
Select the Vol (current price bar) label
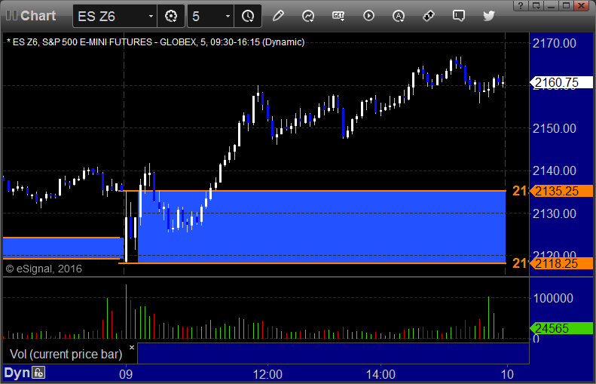66,355
